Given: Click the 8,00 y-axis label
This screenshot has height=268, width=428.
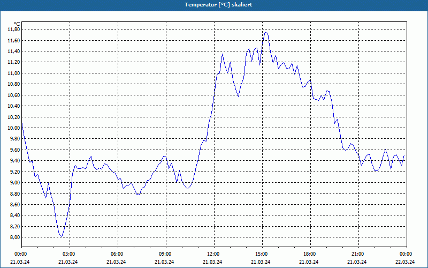Looking at the screenshot, I should [x=15, y=237].
